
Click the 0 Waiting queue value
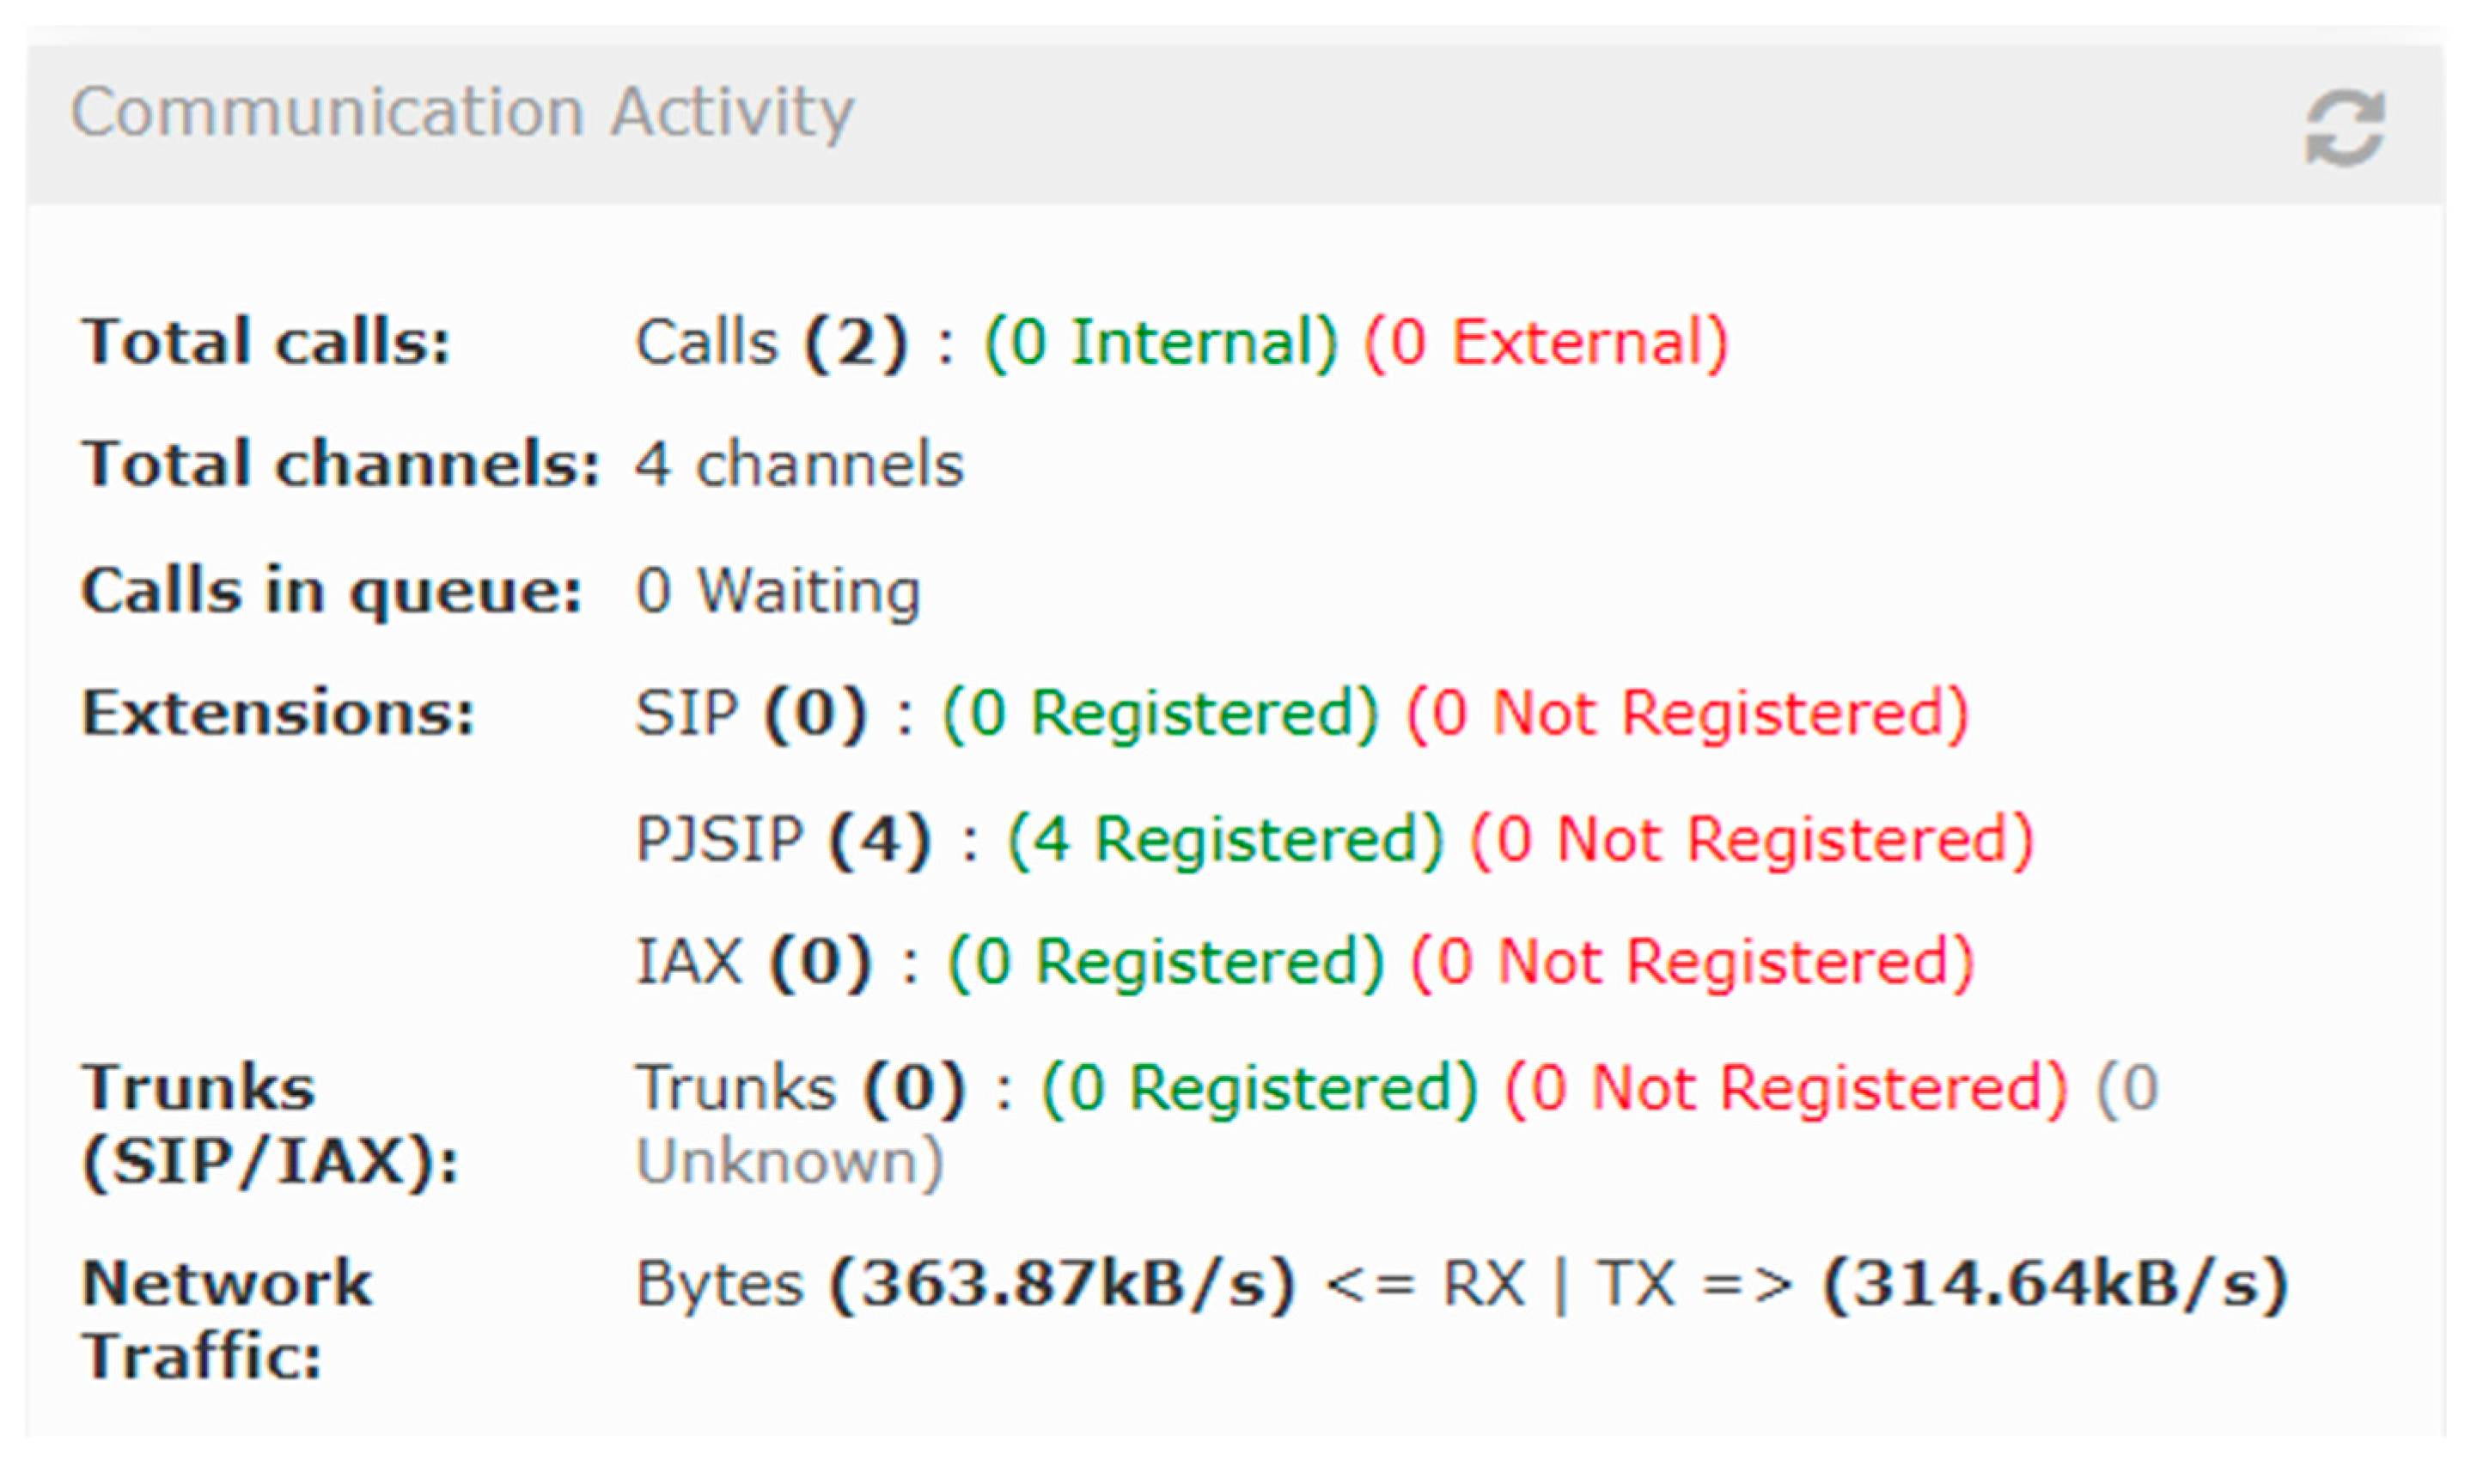point(778,590)
